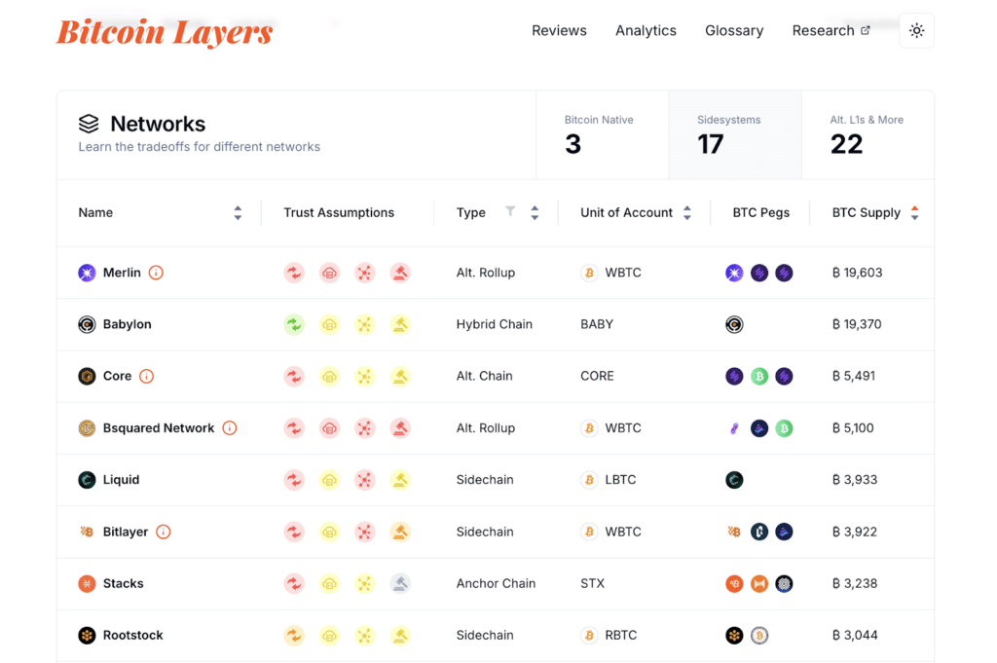Click Stacks' second orange BTC peg icon

(759, 583)
